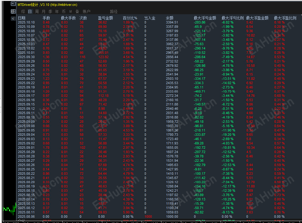
Task: Open the 备 comment tab
Action: click(77, 11)
